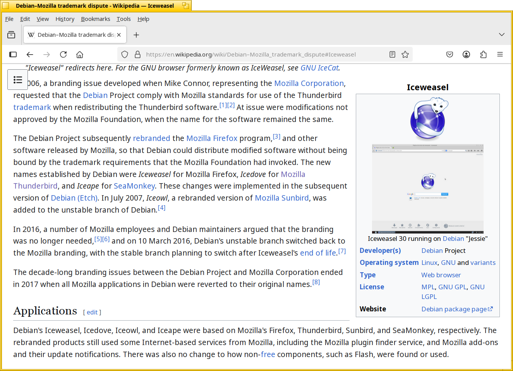This screenshot has height=371, width=513.
Task: Follow the GNU IceCat link
Action: click(x=319, y=68)
